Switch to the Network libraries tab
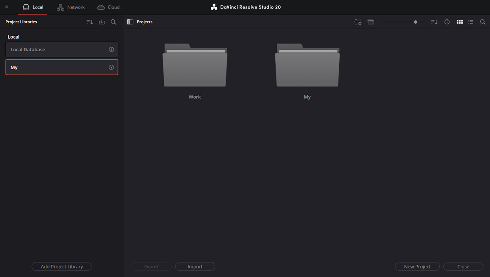This screenshot has height=277, width=490. click(x=71, y=7)
